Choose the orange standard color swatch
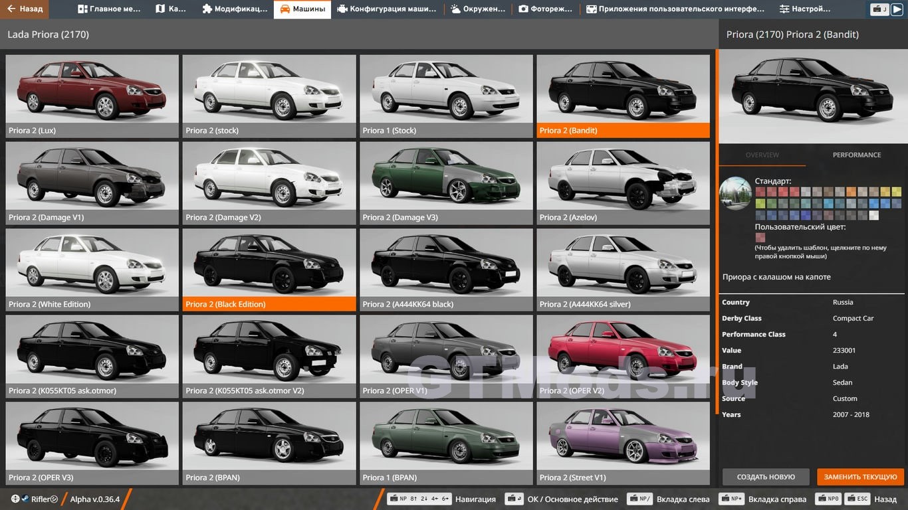 point(851,192)
